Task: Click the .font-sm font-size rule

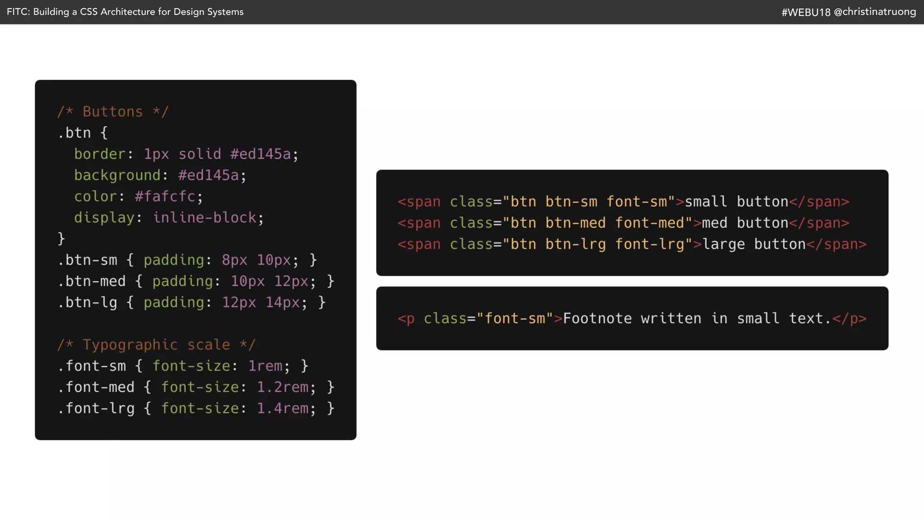Action: pyautogui.click(x=183, y=366)
